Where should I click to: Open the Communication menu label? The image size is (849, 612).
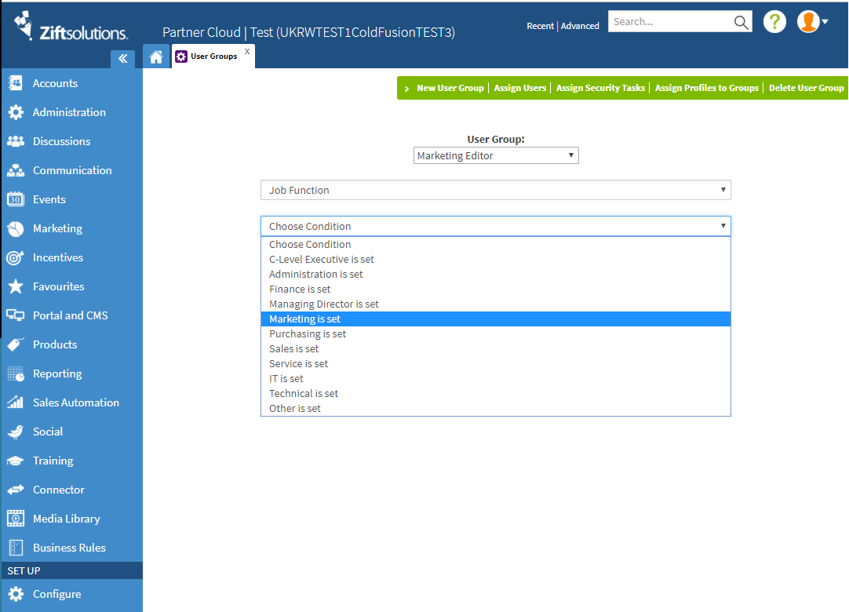tap(72, 170)
